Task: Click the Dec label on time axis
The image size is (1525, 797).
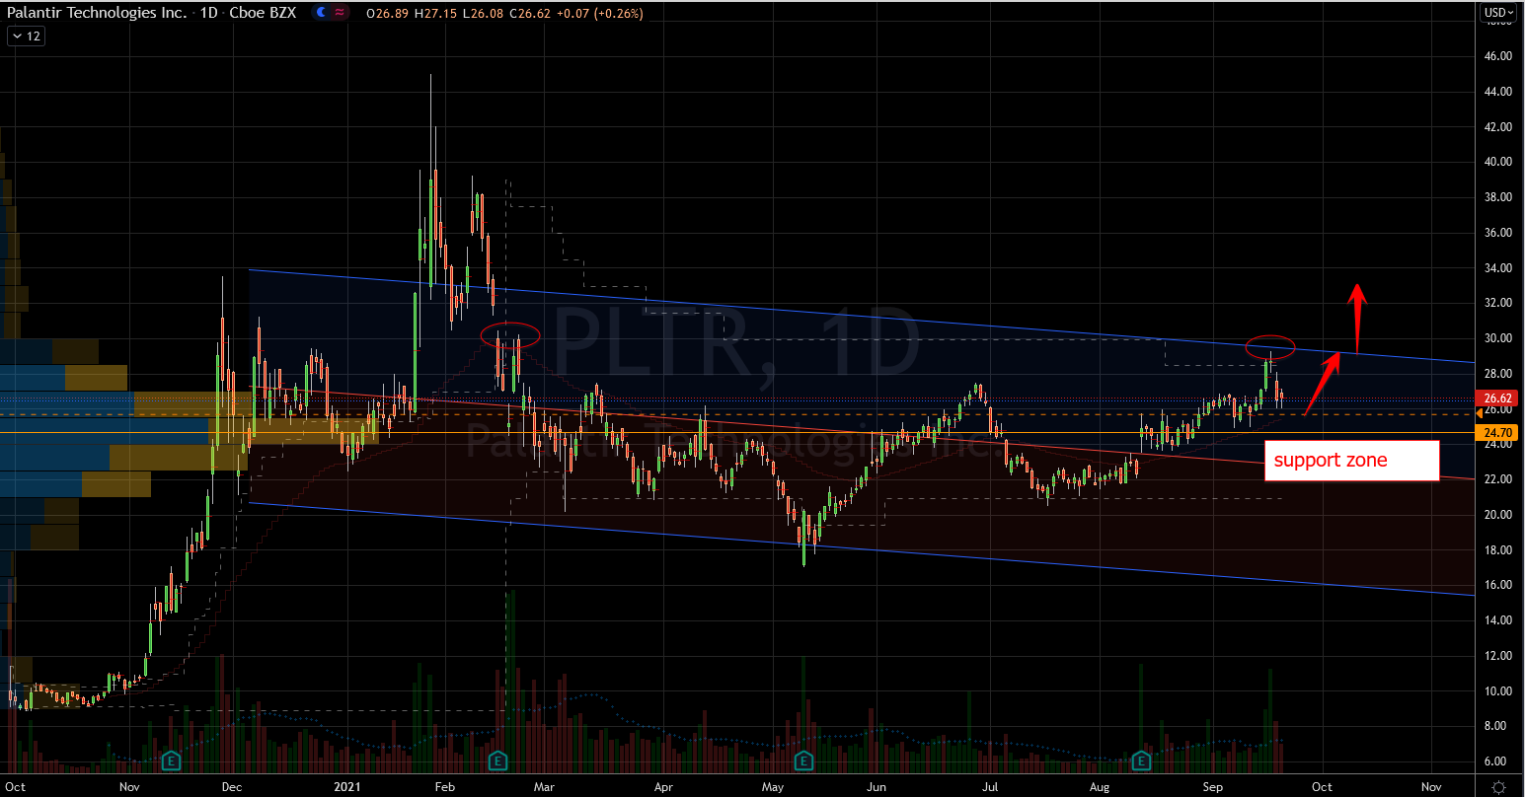Action: click(232, 787)
